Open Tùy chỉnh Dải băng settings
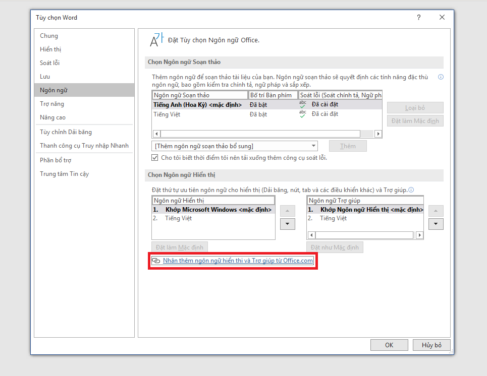Screen dimensions: 487x376 point(66,132)
